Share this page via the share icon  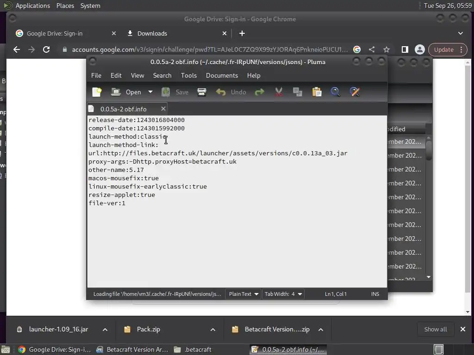[372, 49]
